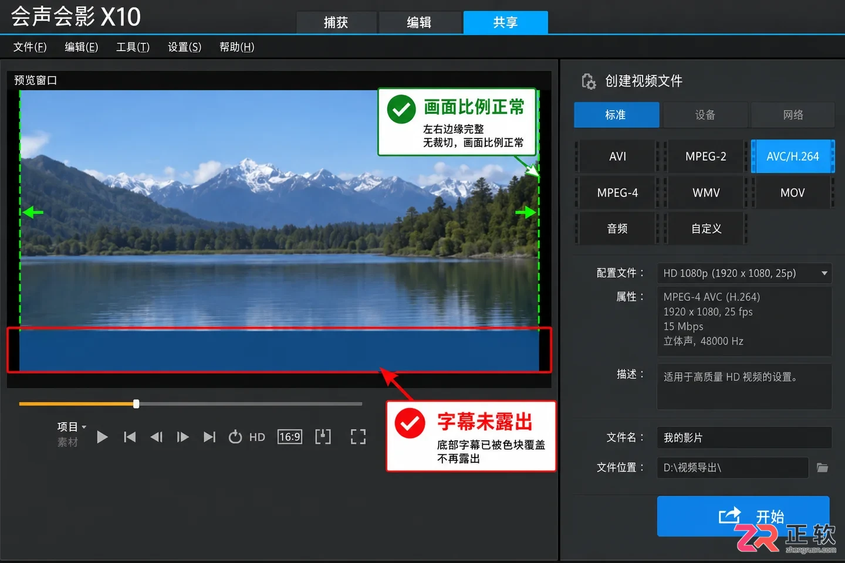Switch preview to 素材 mode
This screenshot has height=563, width=845.
click(67, 442)
